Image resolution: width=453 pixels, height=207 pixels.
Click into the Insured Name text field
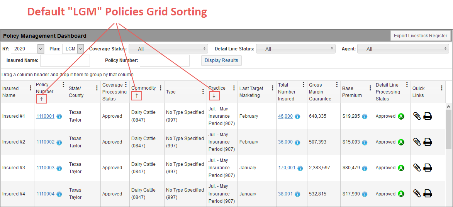click(65, 60)
